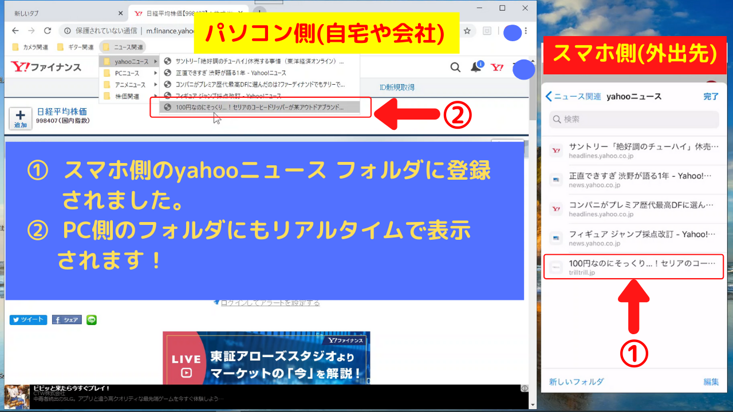Viewport: 733px width, 412px height.
Task: Tap 編集 on phone panel
Action: pos(711,382)
